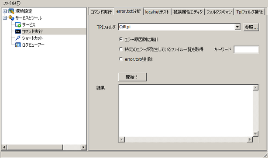
Task: Select the ログビューアー tree item
Action: pos(33,45)
